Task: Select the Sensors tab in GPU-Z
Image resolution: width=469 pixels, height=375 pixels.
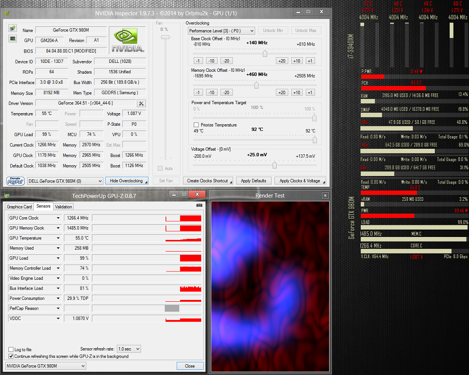Action: click(43, 206)
